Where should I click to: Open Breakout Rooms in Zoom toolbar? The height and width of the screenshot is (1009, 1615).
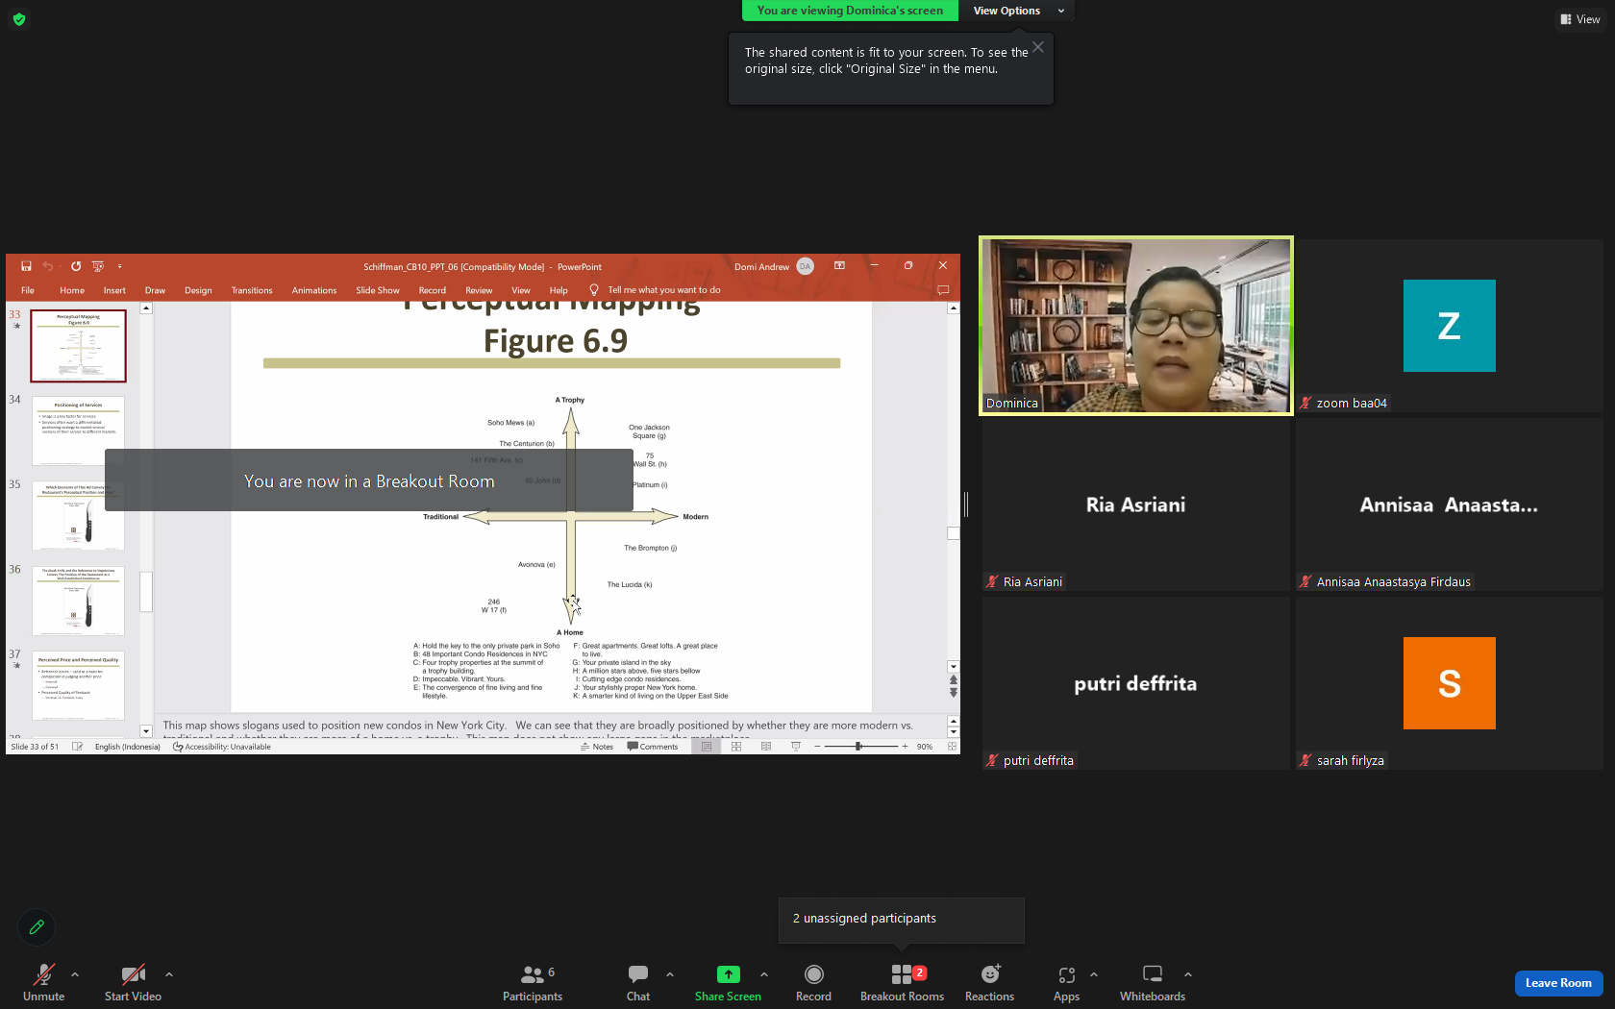pos(902,982)
